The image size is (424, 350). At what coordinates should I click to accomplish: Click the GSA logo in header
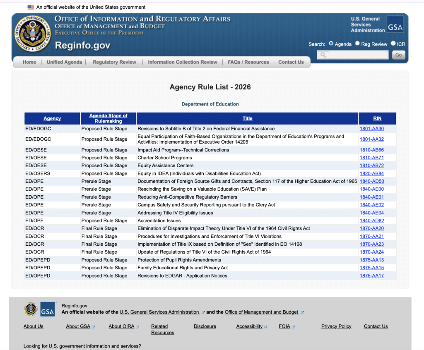(x=395, y=24)
